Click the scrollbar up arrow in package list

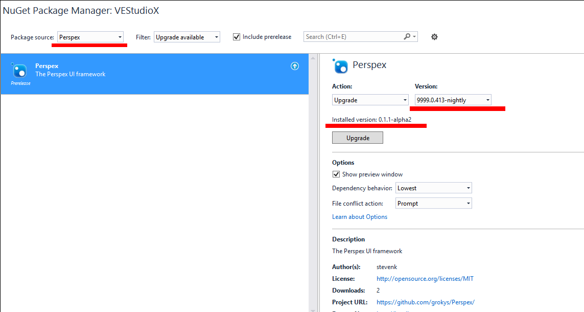pyautogui.click(x=313, y=58)
